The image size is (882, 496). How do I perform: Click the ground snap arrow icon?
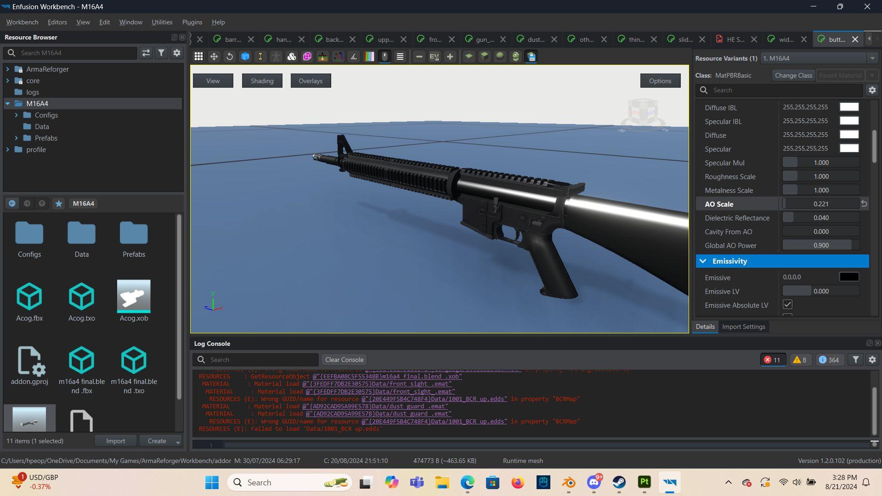(x=323, y=56)
